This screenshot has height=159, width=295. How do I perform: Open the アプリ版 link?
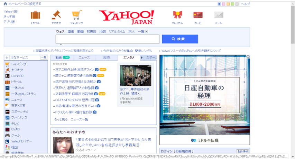point(9,22)
